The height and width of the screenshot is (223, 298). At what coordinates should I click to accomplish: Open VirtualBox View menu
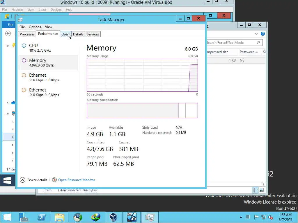pyautogui.click(x=30, y=10)
